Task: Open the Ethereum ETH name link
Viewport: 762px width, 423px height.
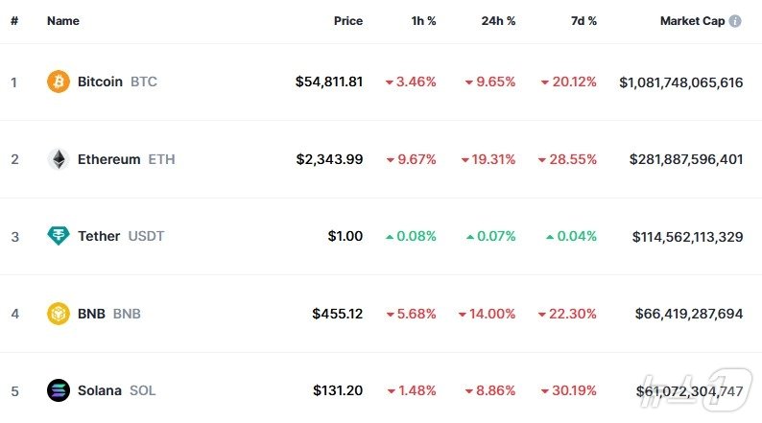Action: (x=127, y=159)
